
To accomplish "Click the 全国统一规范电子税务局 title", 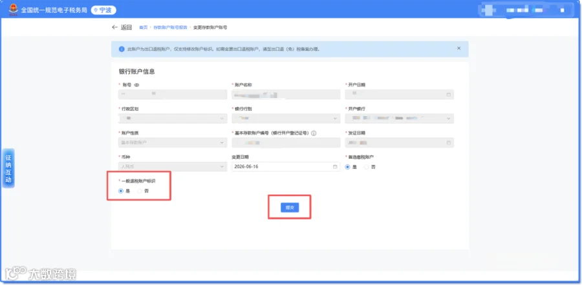I will tap(54, 10).
